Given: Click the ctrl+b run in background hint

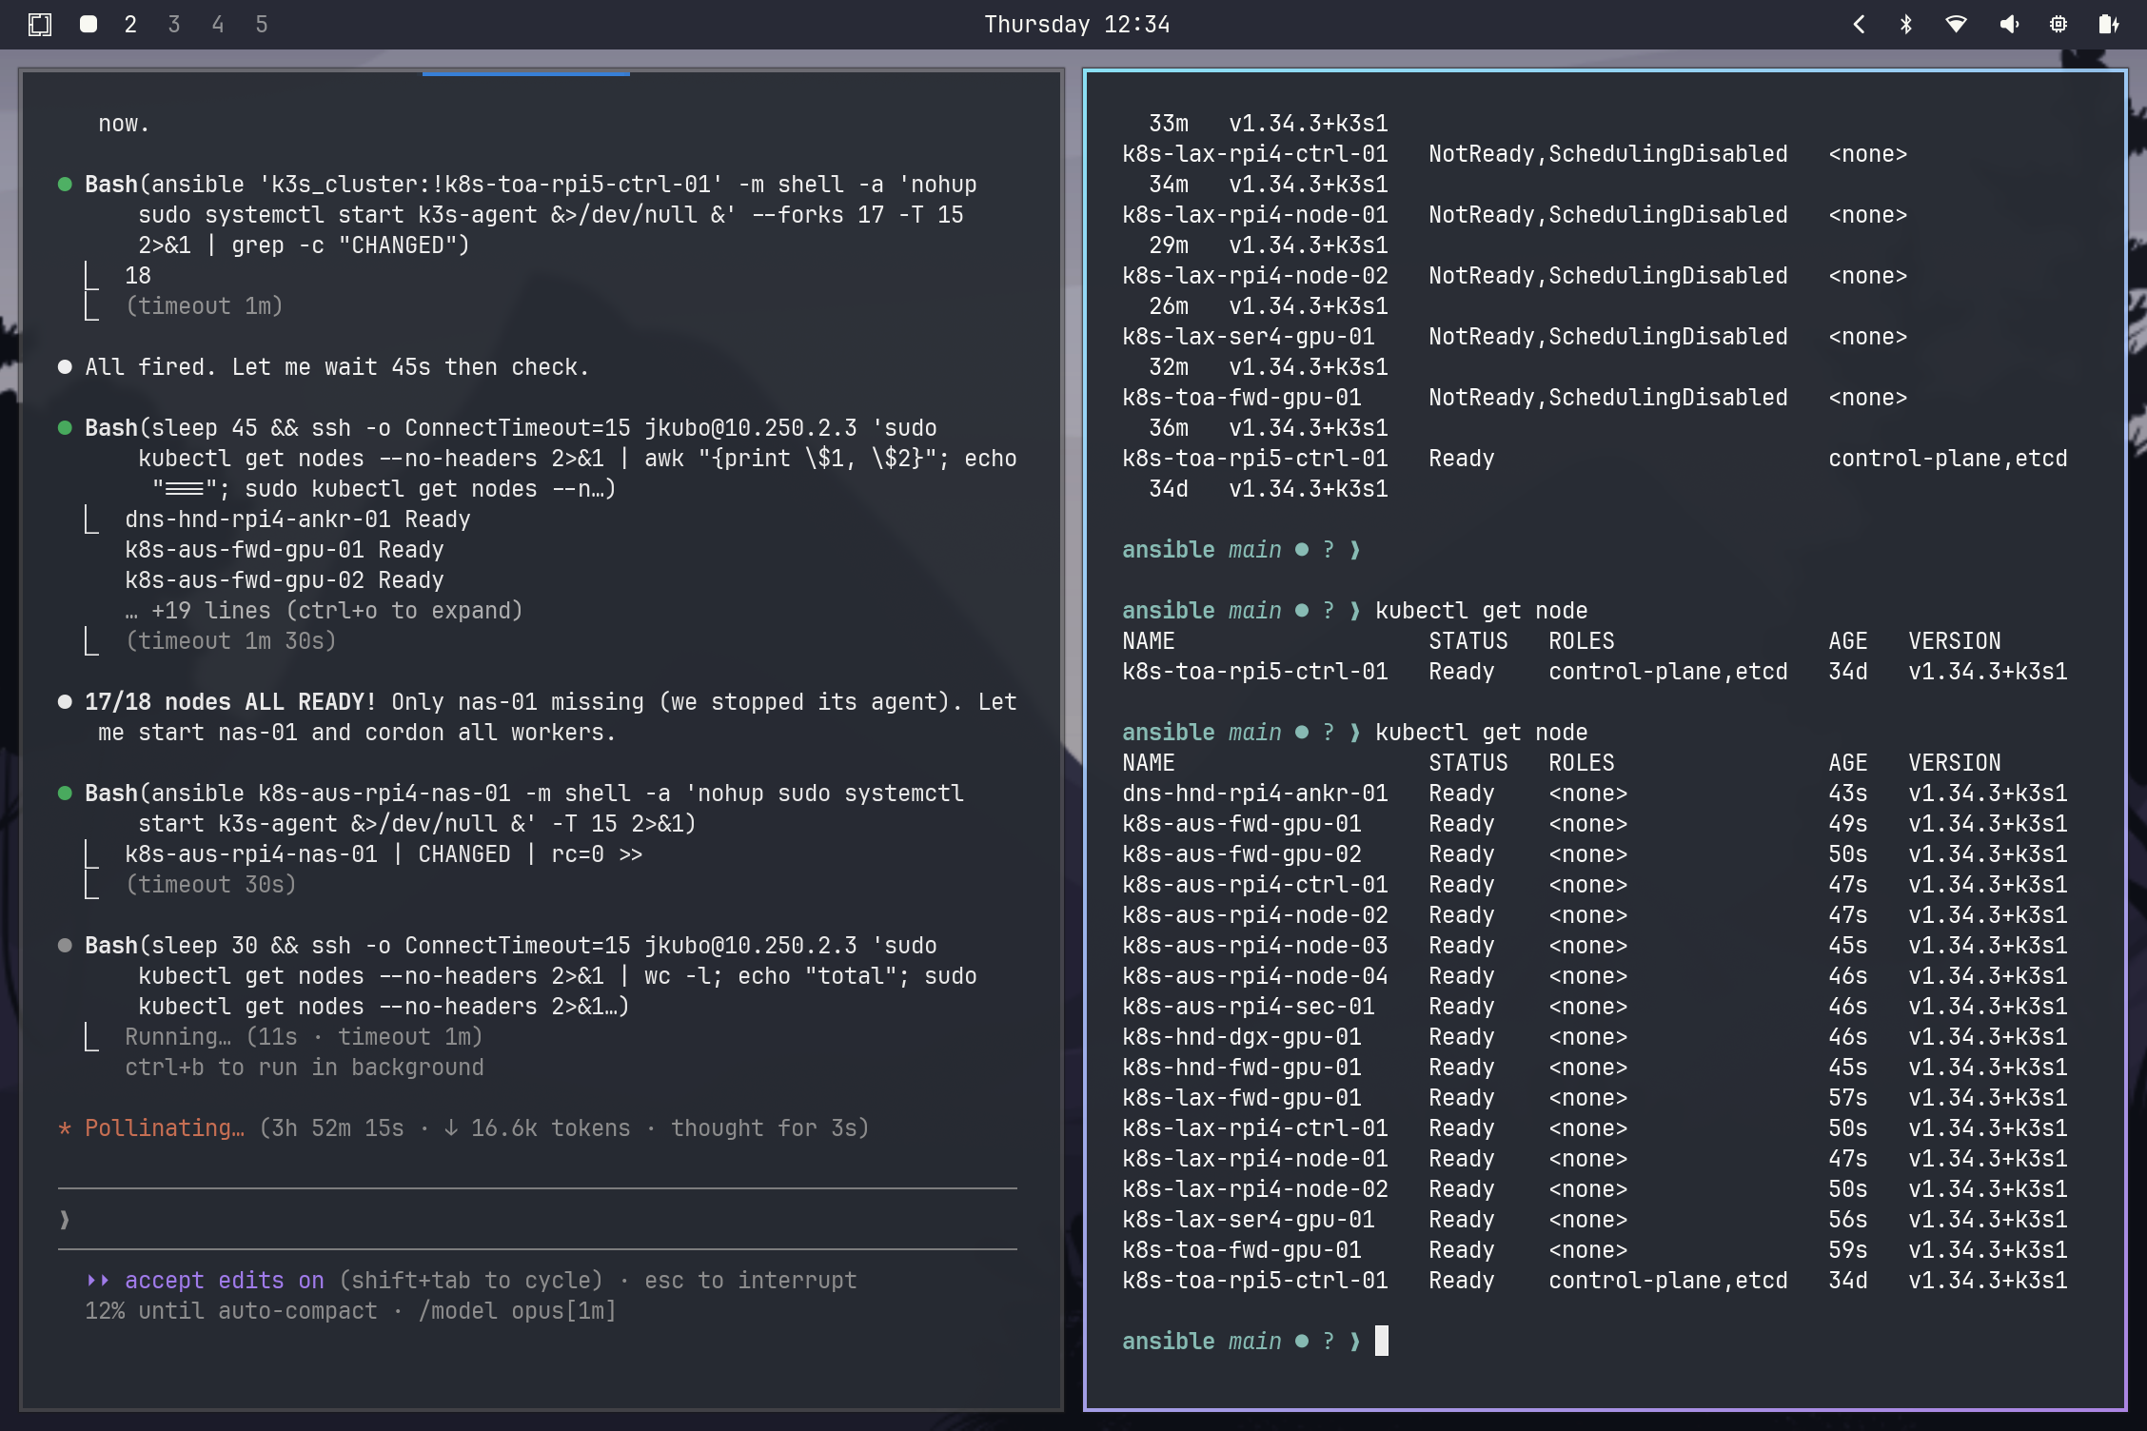Looking at the screenshot, I should 305,1068.
